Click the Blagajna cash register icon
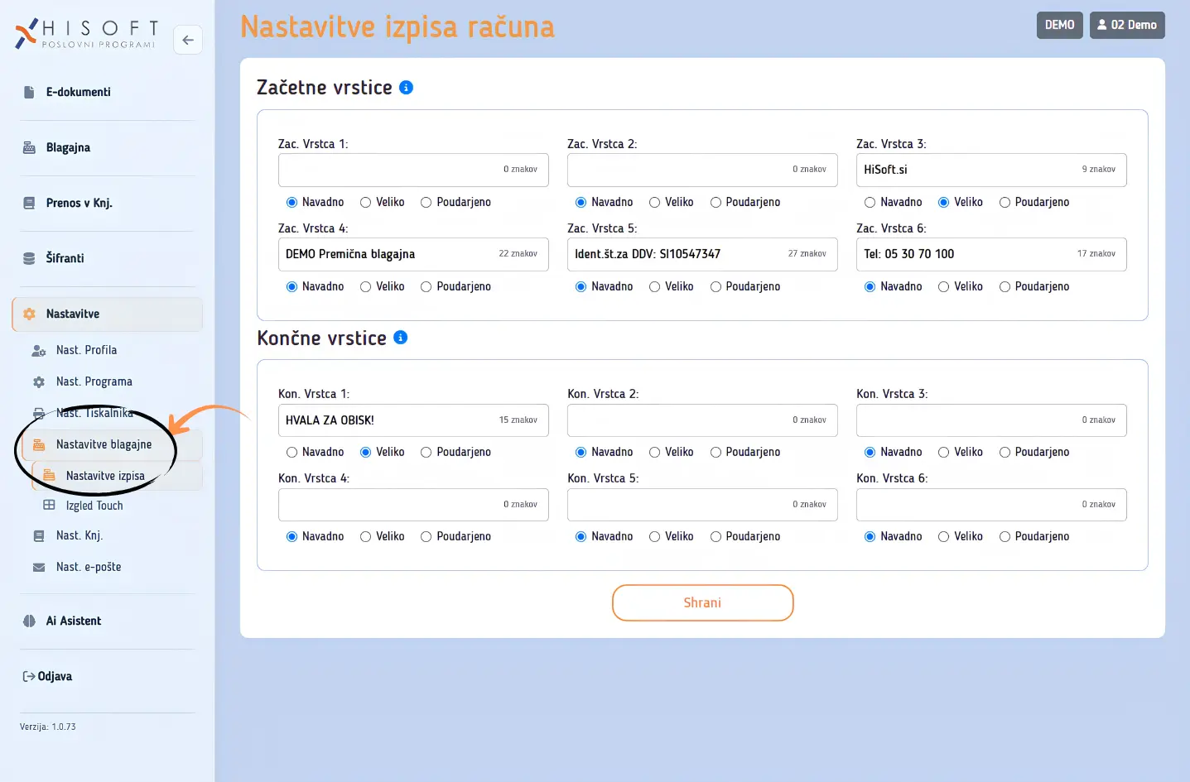This screenshot has width=1190, height=782. pos(29,147)
